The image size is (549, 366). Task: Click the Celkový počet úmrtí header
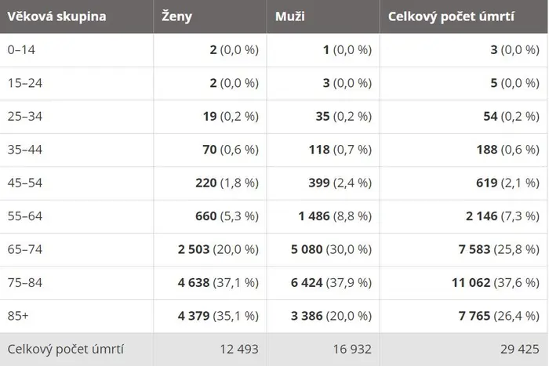coord(451,16)
